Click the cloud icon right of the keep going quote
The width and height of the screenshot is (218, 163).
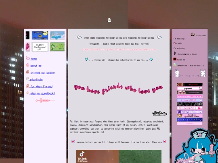[159, 37]
